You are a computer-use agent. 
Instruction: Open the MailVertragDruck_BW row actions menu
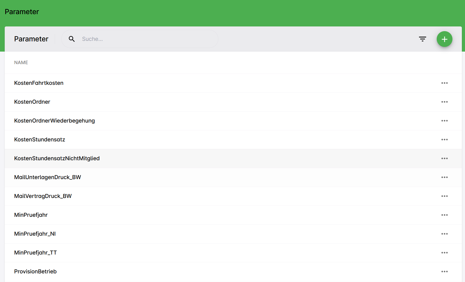click(444, 196)
